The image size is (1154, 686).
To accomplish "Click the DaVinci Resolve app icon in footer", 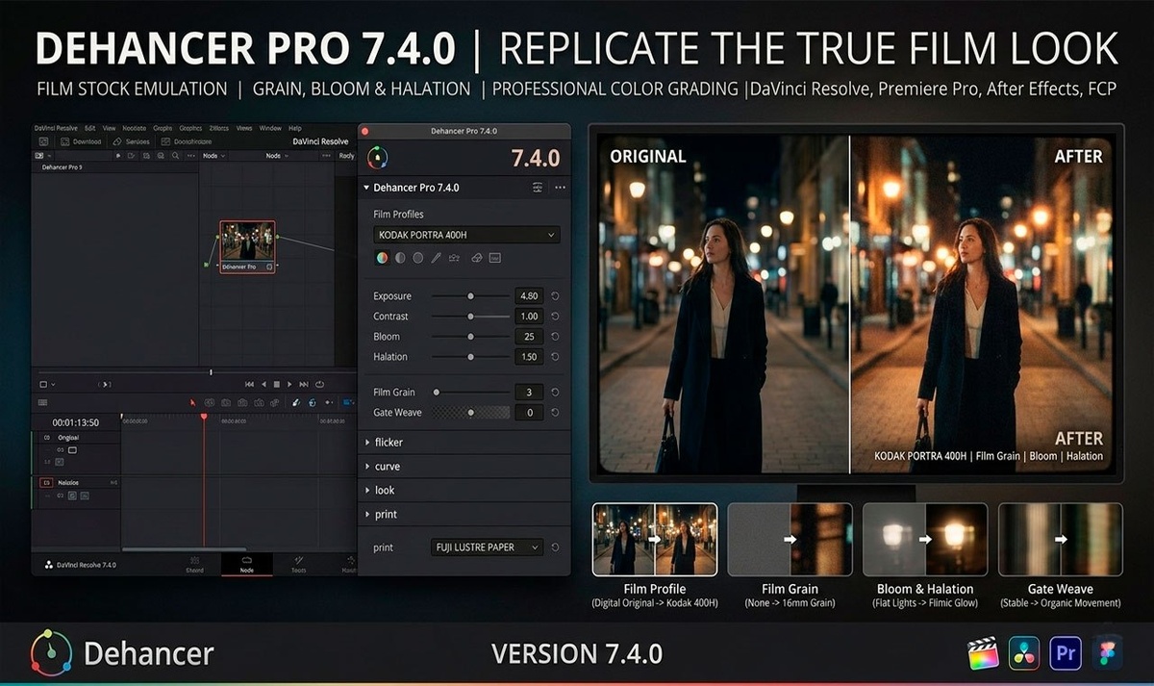I will point(1024,652).
